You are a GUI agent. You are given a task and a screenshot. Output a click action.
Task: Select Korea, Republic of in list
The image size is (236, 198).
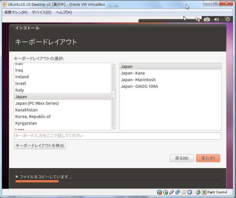pos(63,116)
